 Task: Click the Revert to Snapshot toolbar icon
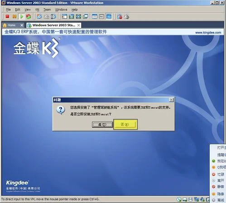pos(47,16)
